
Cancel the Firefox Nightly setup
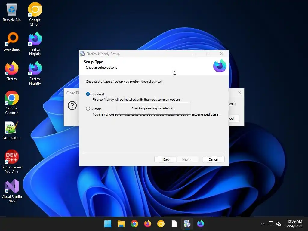tap(214, 159)
